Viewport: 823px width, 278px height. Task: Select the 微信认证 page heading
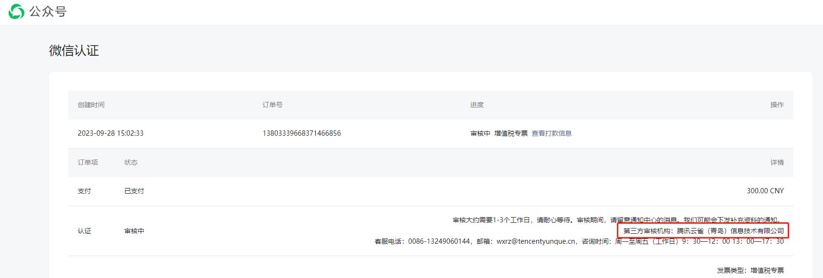click(x=74, y=50)
